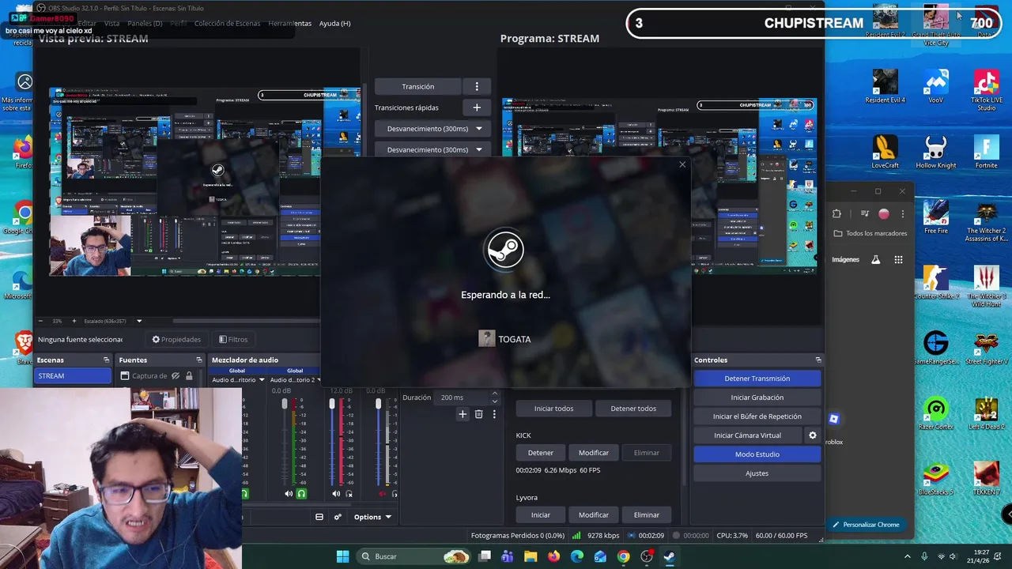Add transition using plus below Duración
Screen dimensions: 1012x569
[463, 414]
